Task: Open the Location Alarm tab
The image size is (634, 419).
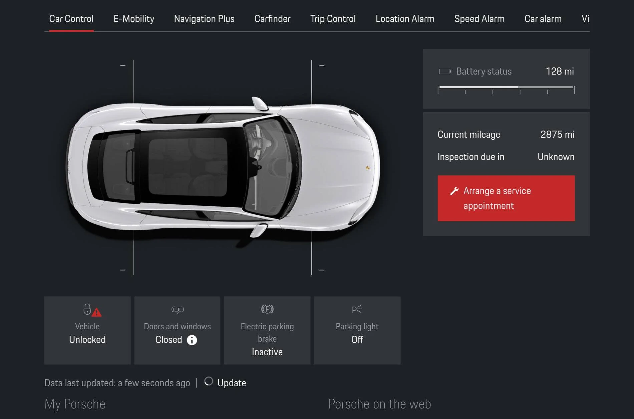Action: [x=405, y=19]
